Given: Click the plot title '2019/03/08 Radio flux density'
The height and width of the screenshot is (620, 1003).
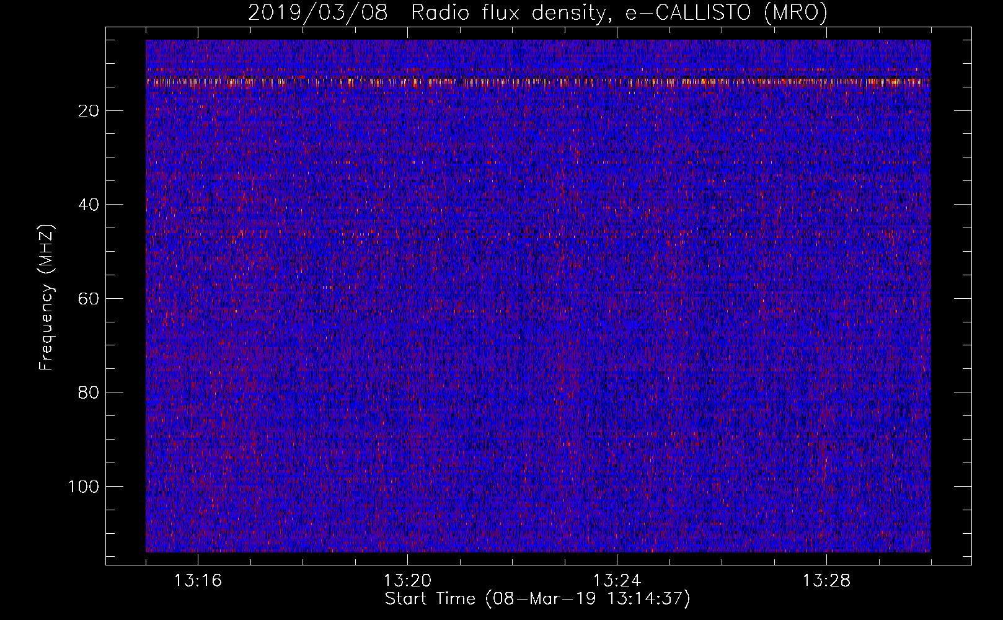Looking at the screenshot, I should (x=537, y=12).
